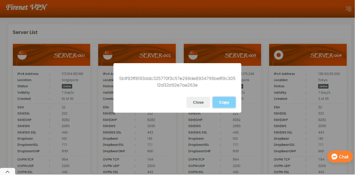Expand the bottom-left chevron-up tab
Image resolution: width=355 pixels, height=175 pixels.
pos(7,172)
